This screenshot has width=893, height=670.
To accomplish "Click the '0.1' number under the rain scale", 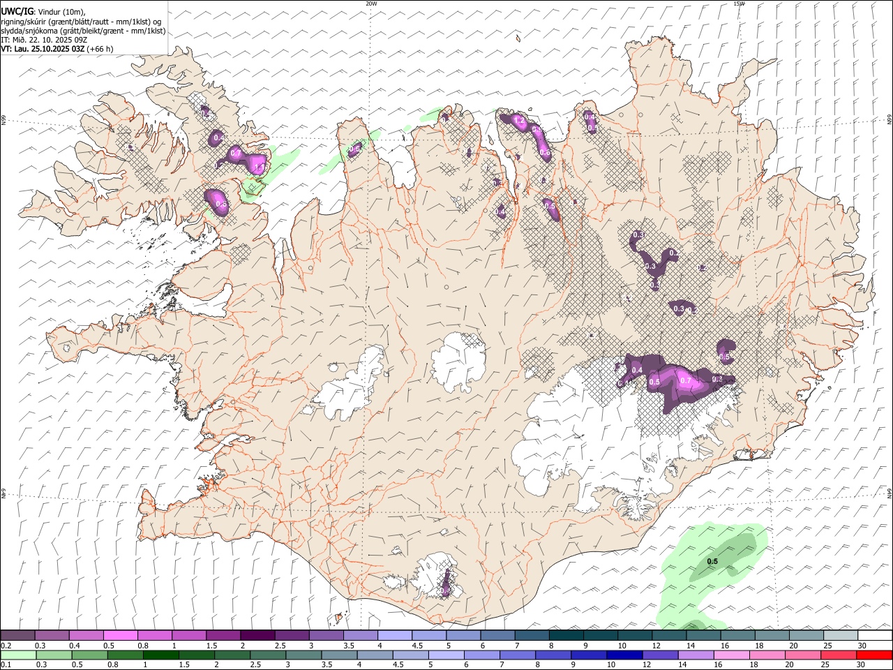I will click(6, 665).
